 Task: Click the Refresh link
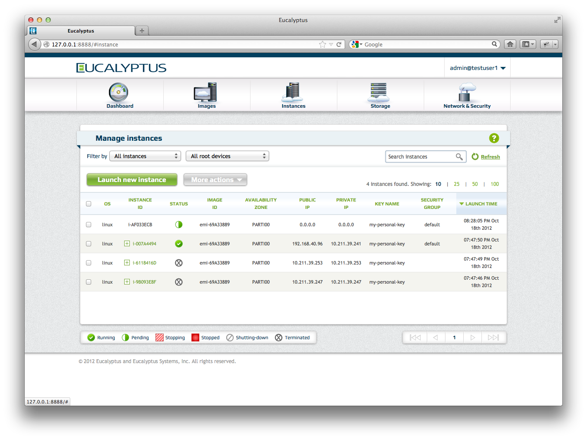[490, 157]
